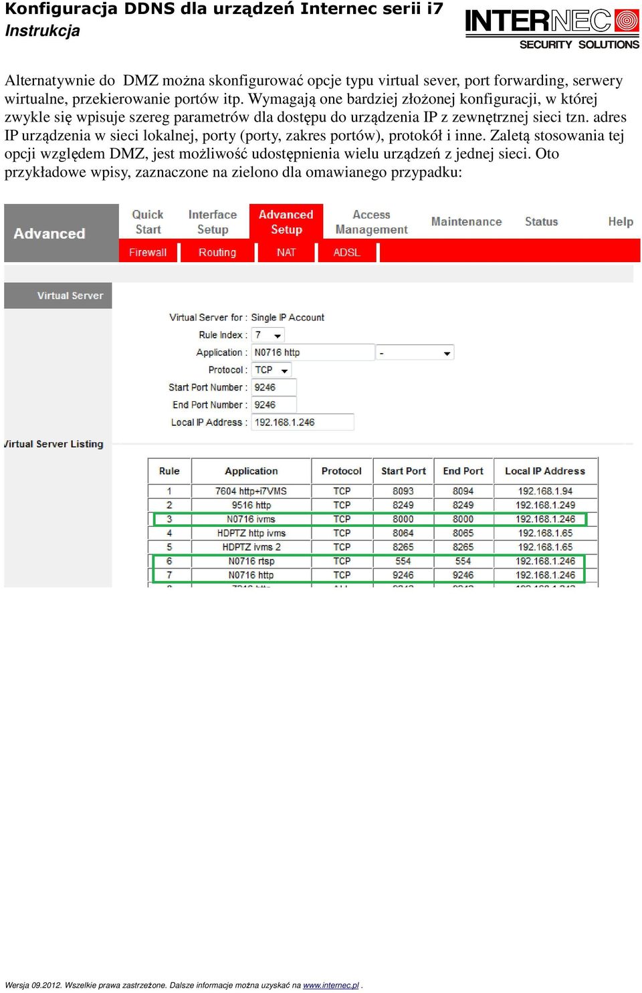642x993 pixels.
Task: Select the 'HDPTZ ivms 2' application cell
Action: coord(251,547)
